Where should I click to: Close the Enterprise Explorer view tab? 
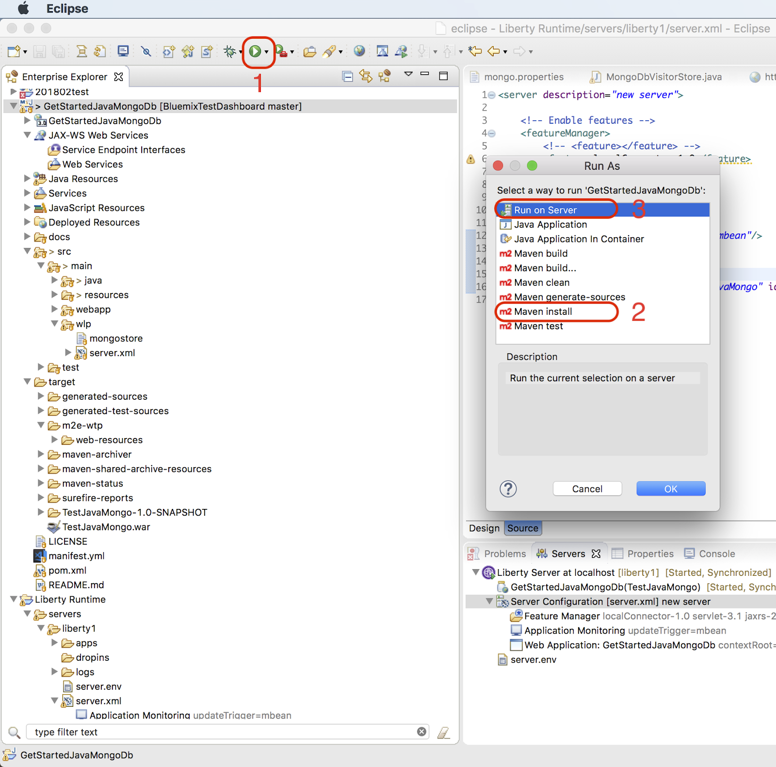coord(119,77)
